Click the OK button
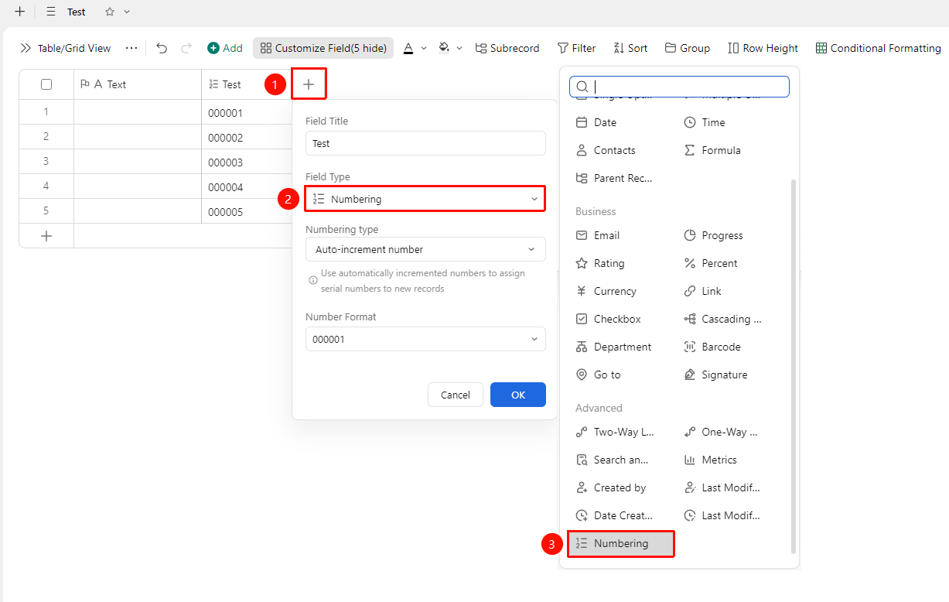949x602 pixels. click(518, 395)
